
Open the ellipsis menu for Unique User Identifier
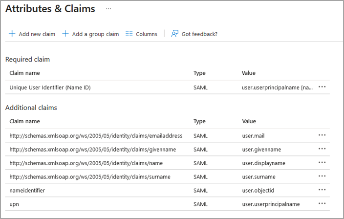[322, 87]
